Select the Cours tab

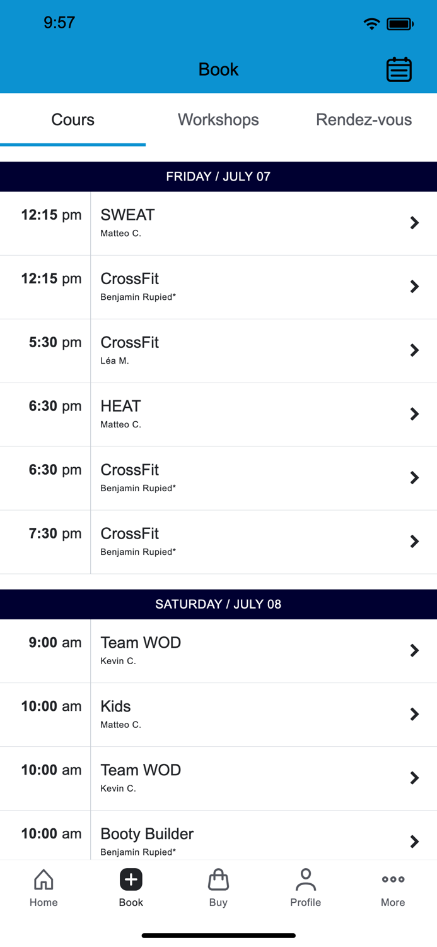coord(73,119)
